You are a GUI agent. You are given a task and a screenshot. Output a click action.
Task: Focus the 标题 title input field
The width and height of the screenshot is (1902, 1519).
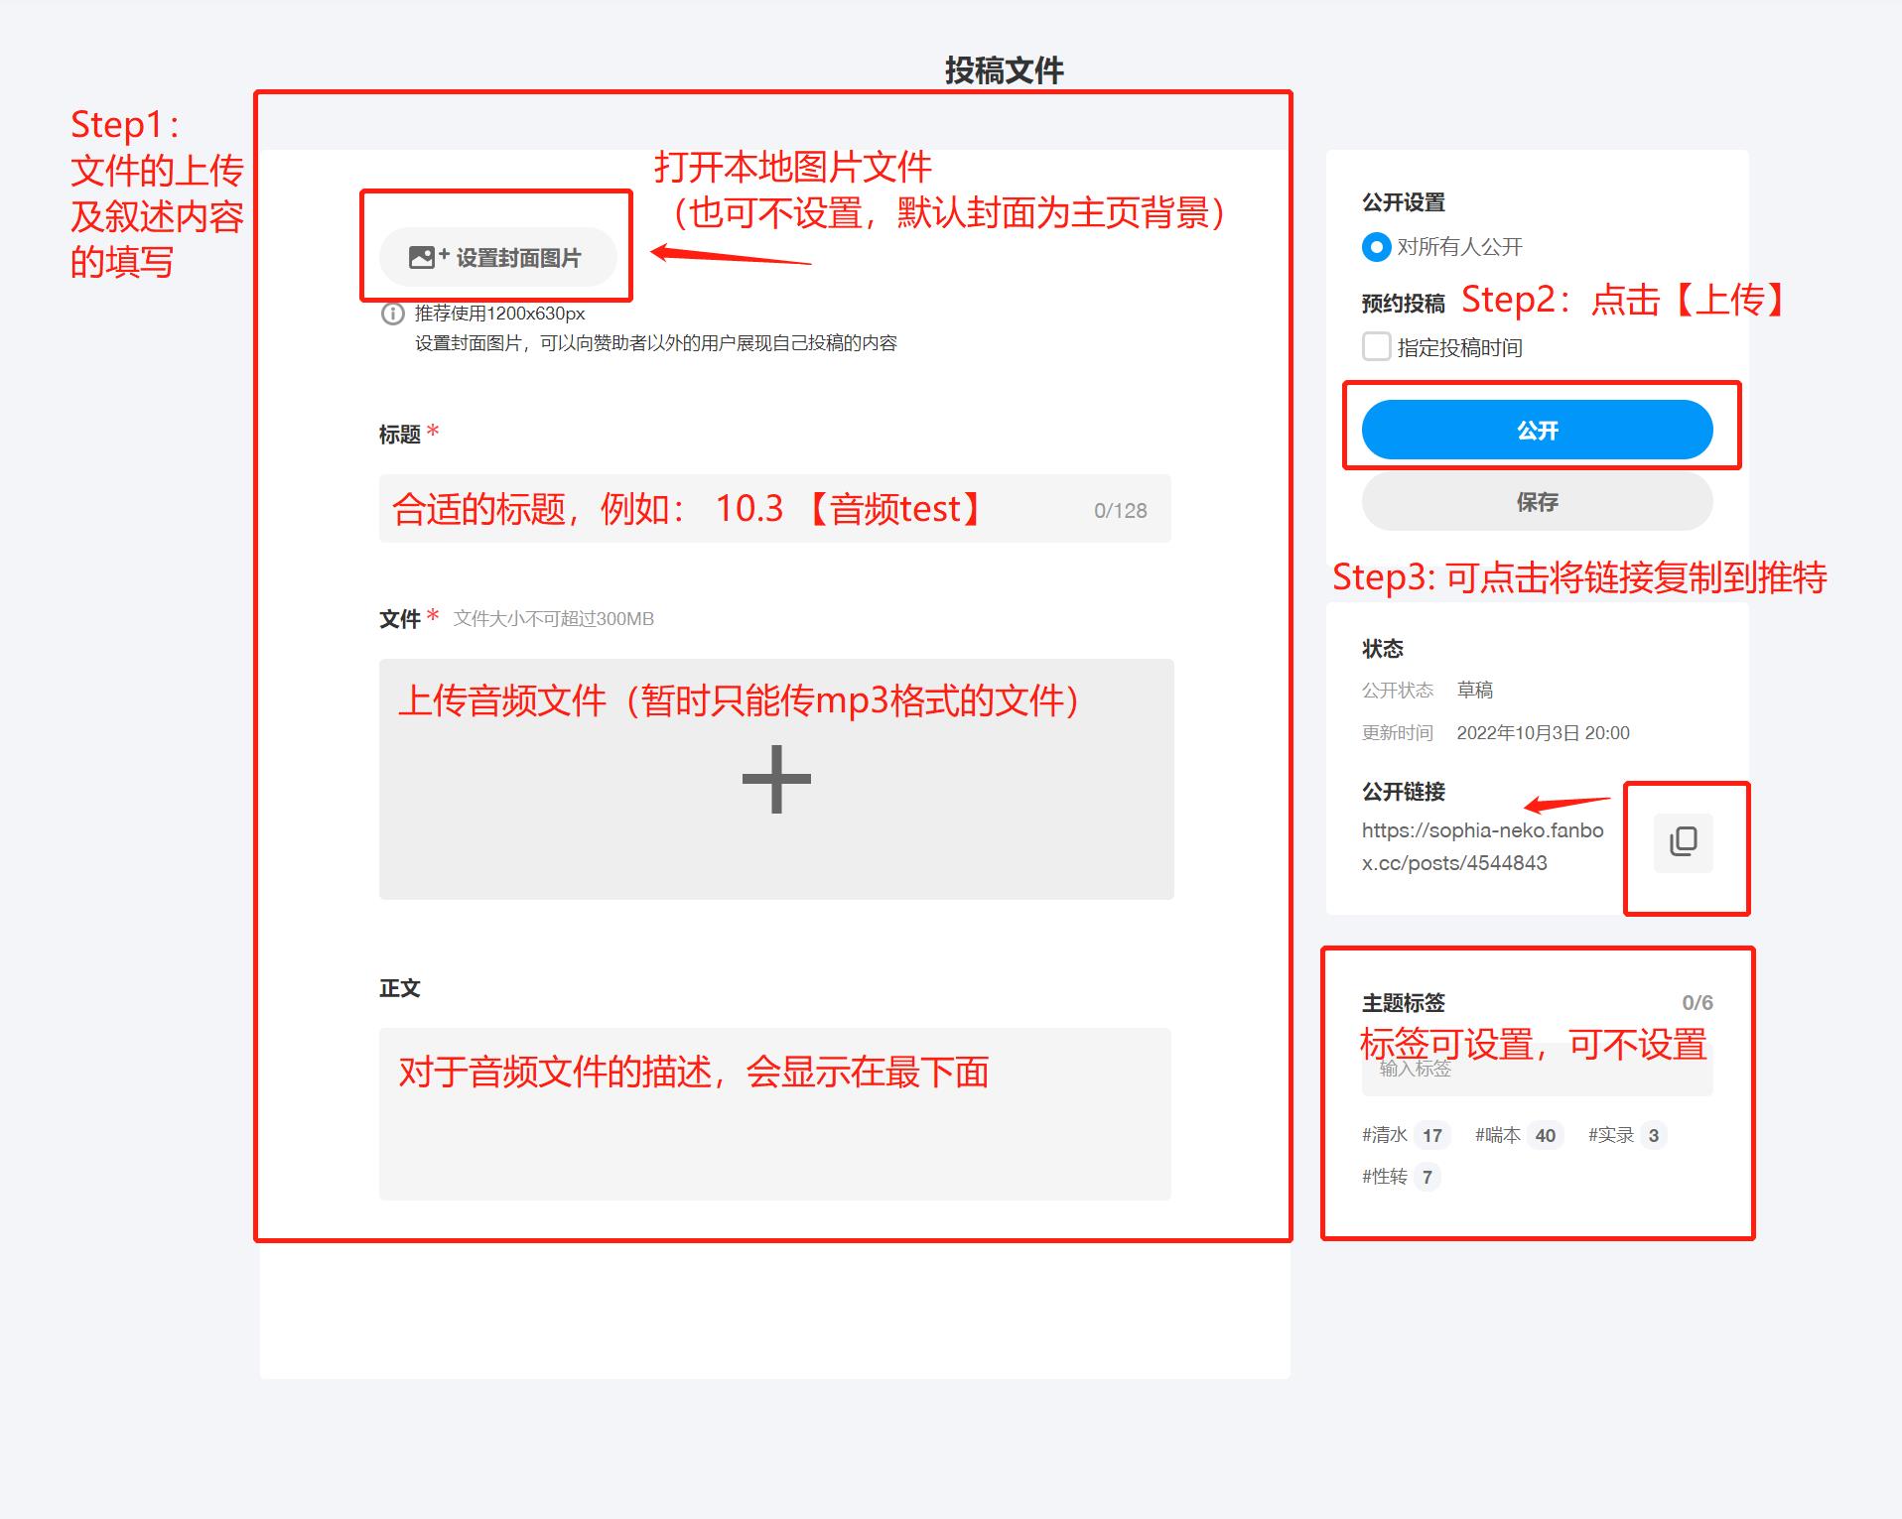[x=774, y=509]
